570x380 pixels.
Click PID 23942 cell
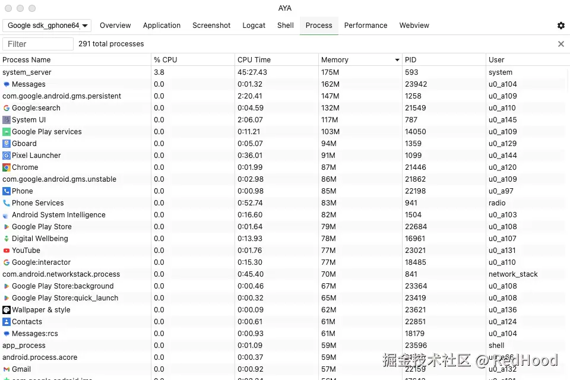[x=416, y=84]
